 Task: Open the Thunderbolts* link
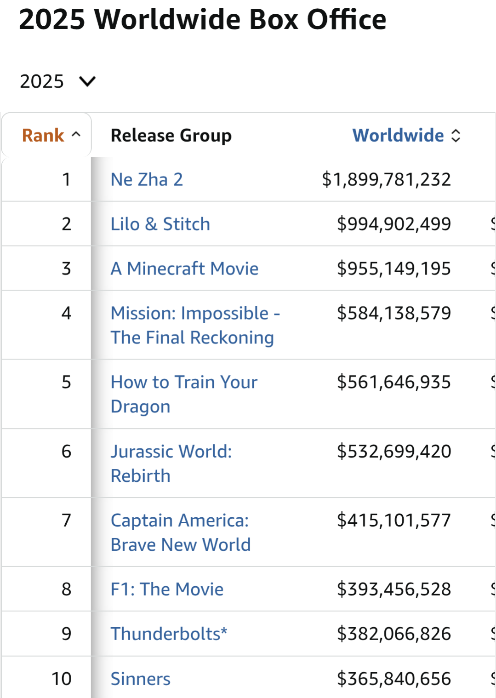(x=169, y=634)
